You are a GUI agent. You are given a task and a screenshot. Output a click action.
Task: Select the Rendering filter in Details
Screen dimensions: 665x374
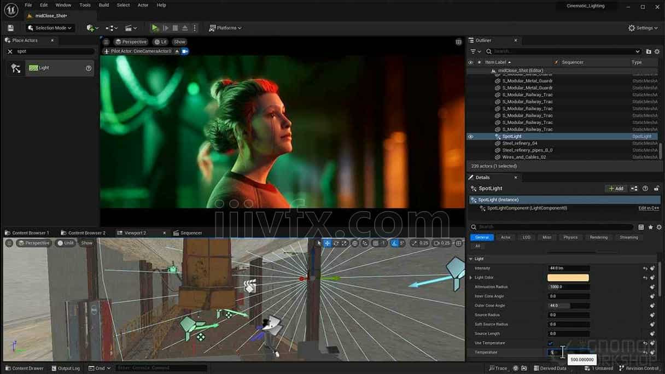599,237
